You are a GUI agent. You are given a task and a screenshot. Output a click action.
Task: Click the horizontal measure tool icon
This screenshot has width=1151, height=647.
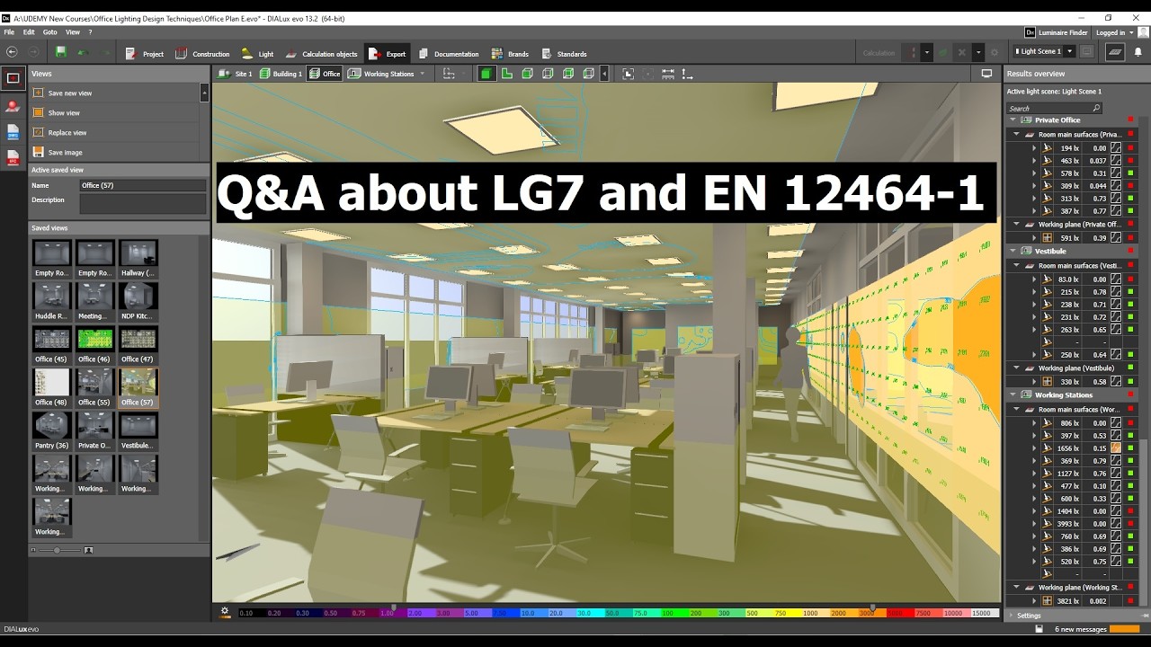coord(668,74)
